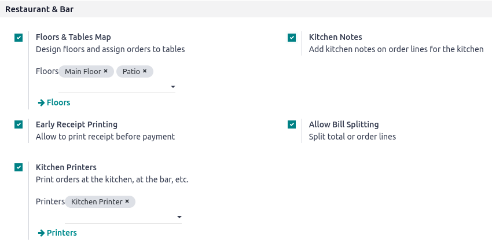The height and width of the screenshot is (242, 492).
Task: Uncheck Floors & Tables Map checkbox
Action: point(19,38)
